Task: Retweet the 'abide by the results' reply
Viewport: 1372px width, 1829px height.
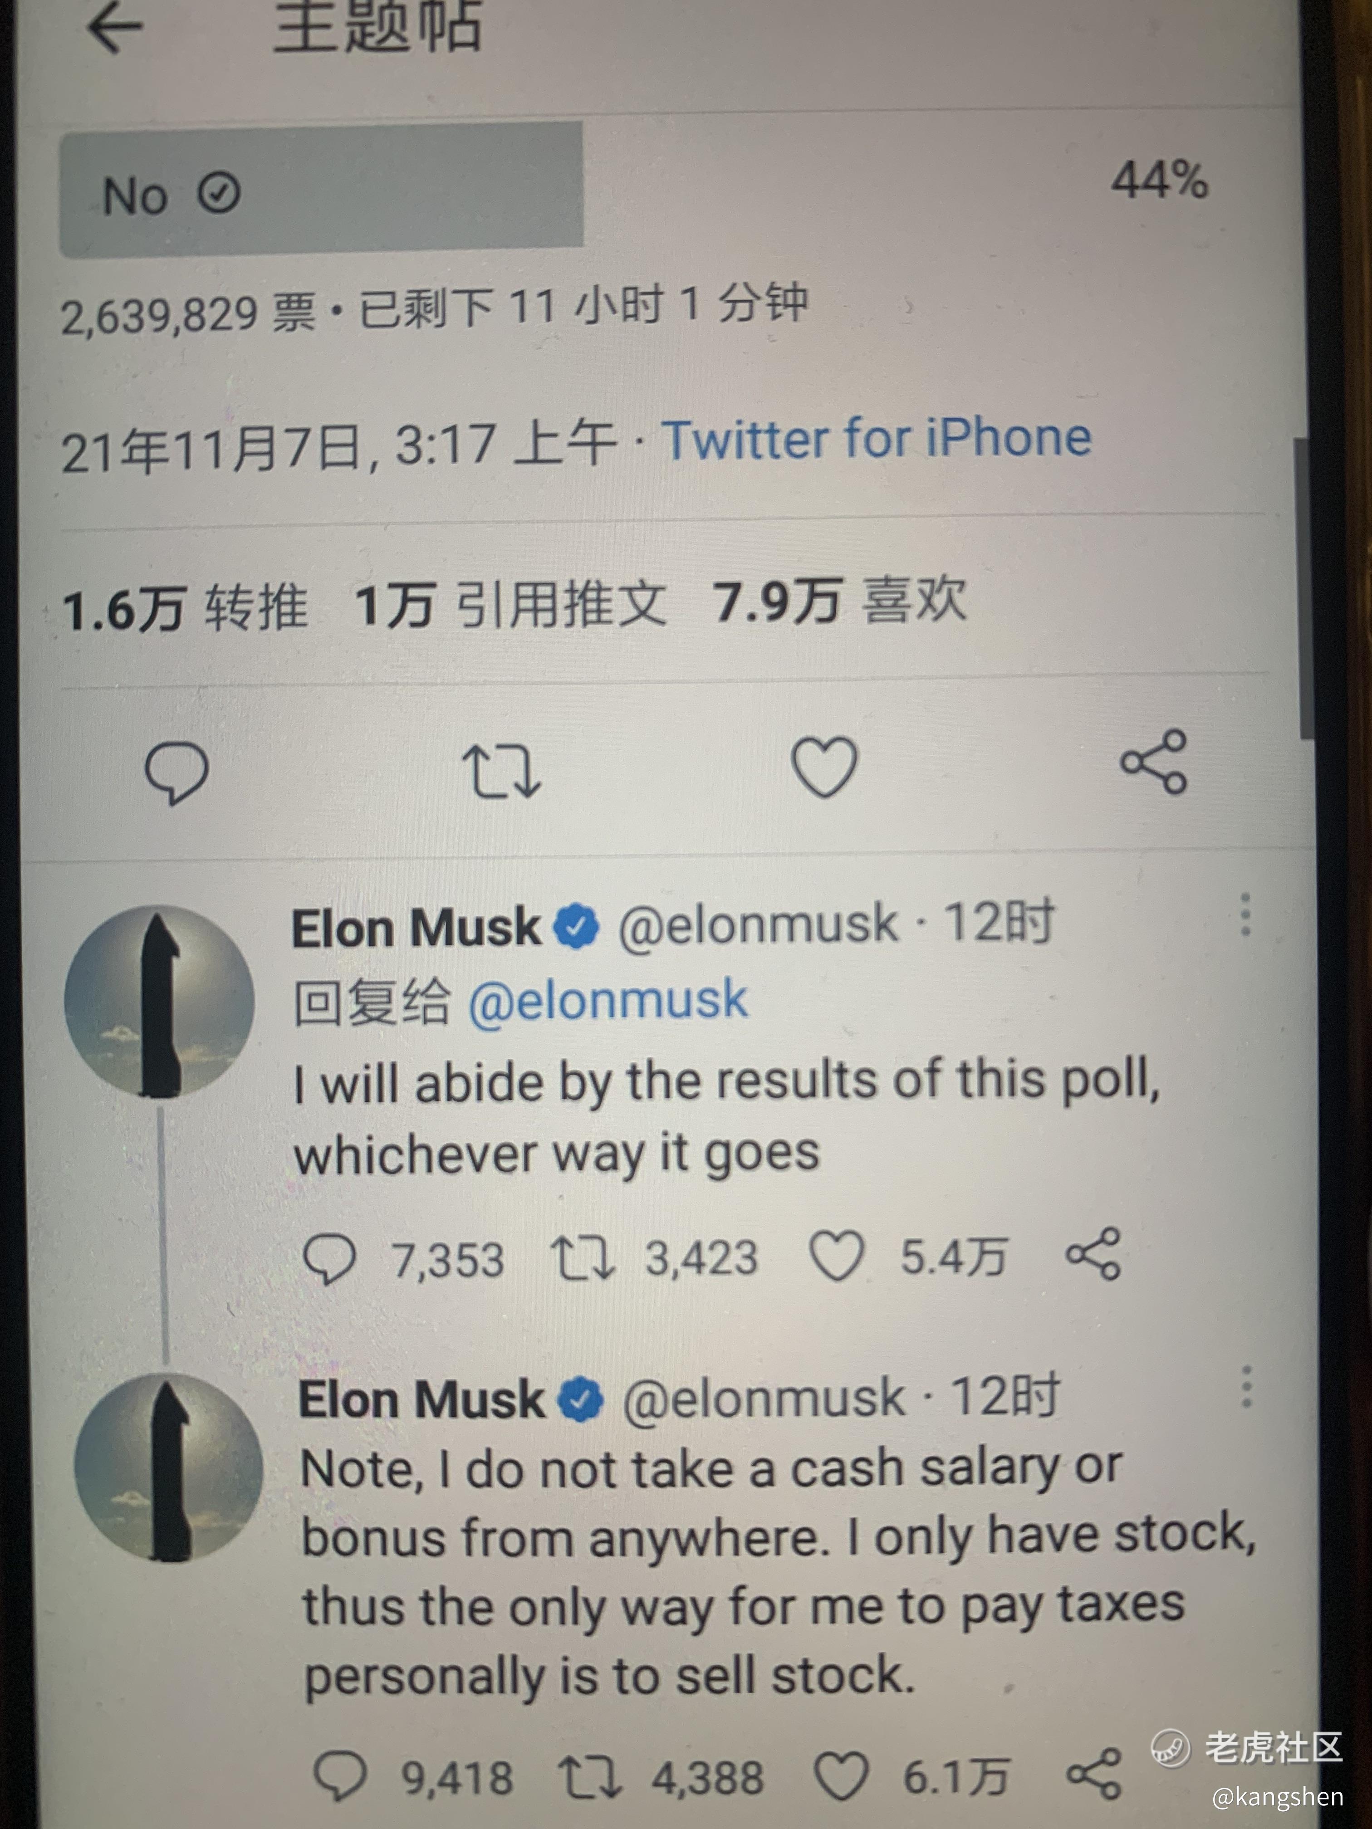Action: 583,1257
